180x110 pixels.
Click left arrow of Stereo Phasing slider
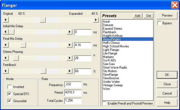pyautogui.click(x=6, y=58)
